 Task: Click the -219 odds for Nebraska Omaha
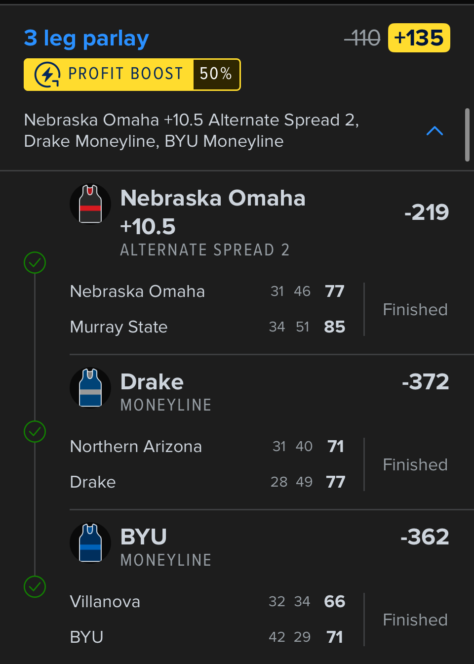426,212
